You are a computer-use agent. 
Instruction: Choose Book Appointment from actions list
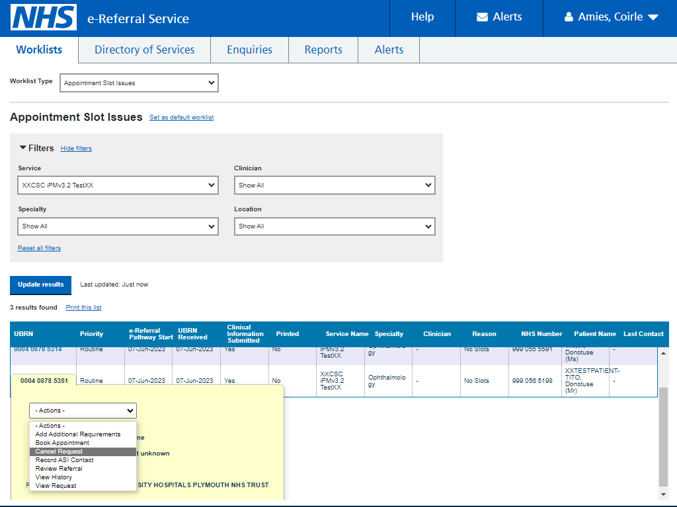(x=83, y=443)
